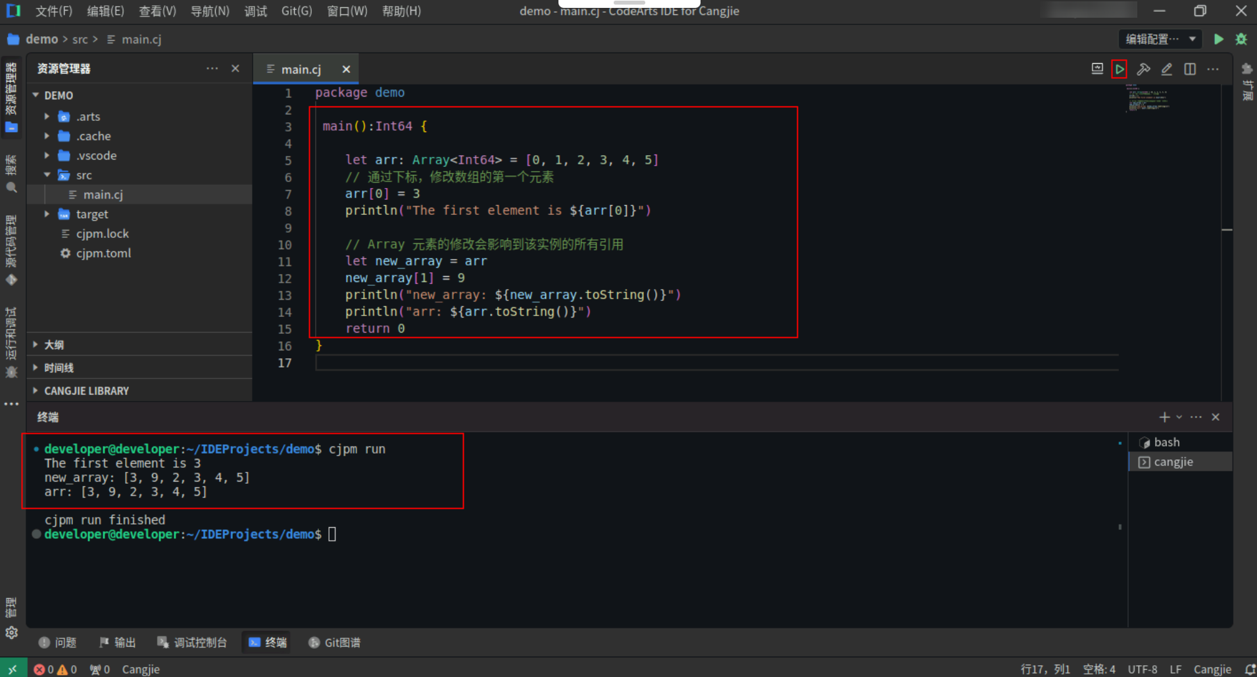1257x677 pixels.
Task: Open the 窗口(W) menu
Action: click(x=347, y=11)
